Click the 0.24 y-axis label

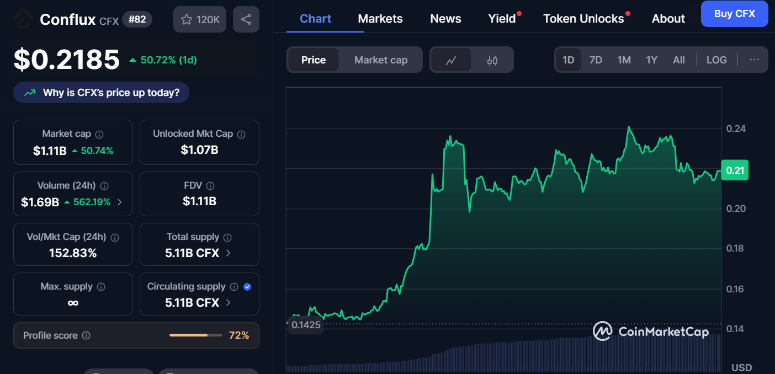coord(736,129)
